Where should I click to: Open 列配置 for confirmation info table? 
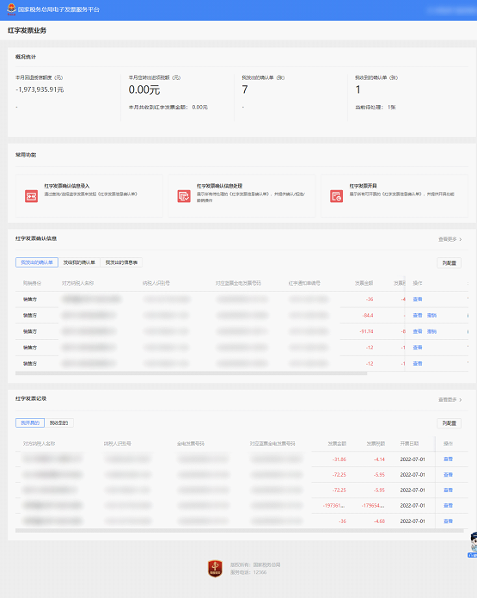click(449, 262)
